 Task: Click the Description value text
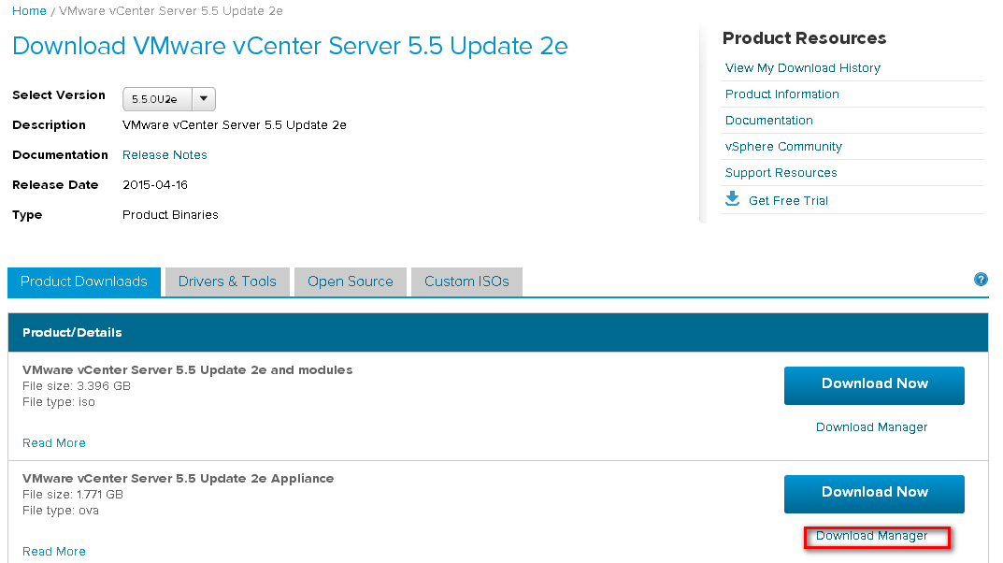234,124
